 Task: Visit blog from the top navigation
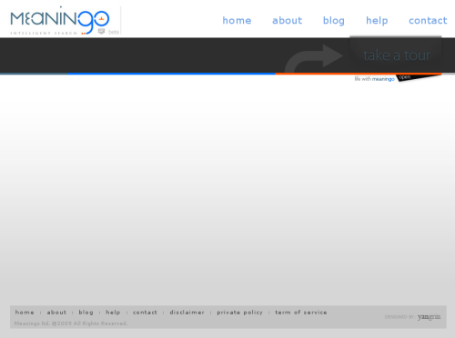coord(334,21)
